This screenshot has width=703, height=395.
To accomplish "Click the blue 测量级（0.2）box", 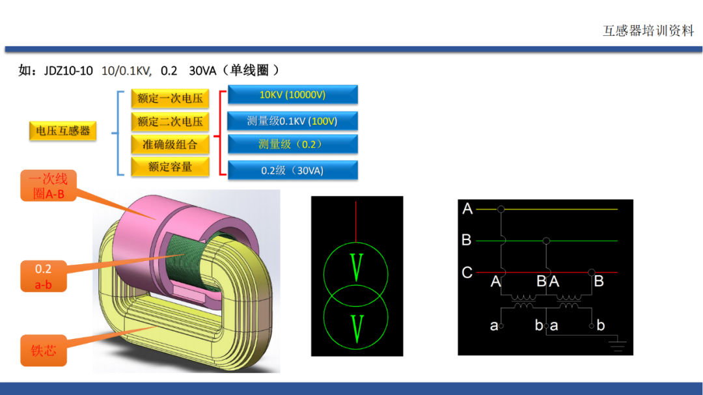I will click(292, 144).
